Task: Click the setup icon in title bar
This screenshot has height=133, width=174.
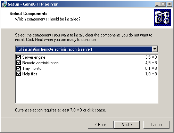Action: [4, 4]
